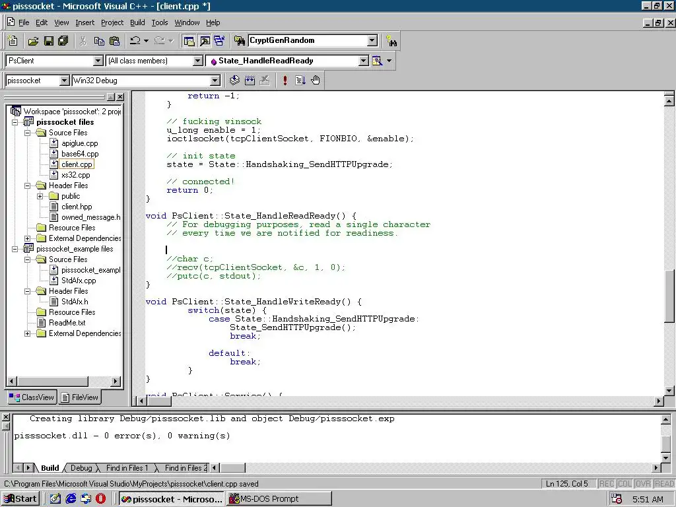This screenshot has height=507, width=676.
Task: Click the Find in Files binoculars icon
Action: pos(239,41)
